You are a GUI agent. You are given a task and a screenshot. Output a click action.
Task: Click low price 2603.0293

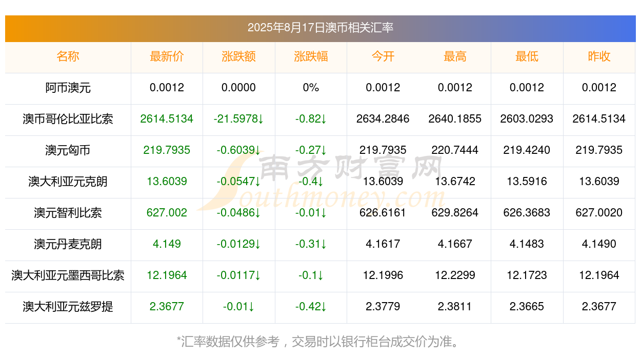coord(527,119)
